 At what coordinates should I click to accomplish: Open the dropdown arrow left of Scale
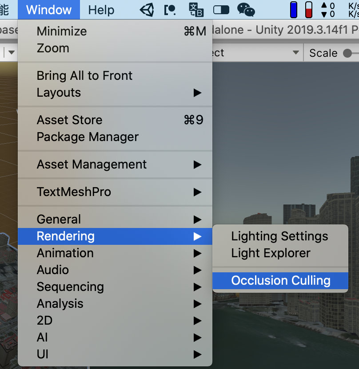coord(295,52)
